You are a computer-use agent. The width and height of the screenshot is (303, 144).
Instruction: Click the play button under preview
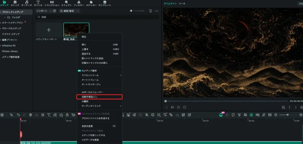pos(179,107)
